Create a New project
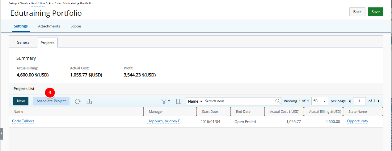This screenshot has width=392, height=151. (x=21, y=101)
